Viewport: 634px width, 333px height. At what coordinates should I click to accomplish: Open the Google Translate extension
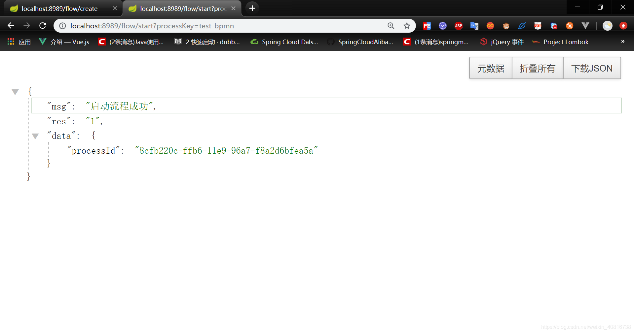point(474,26)
